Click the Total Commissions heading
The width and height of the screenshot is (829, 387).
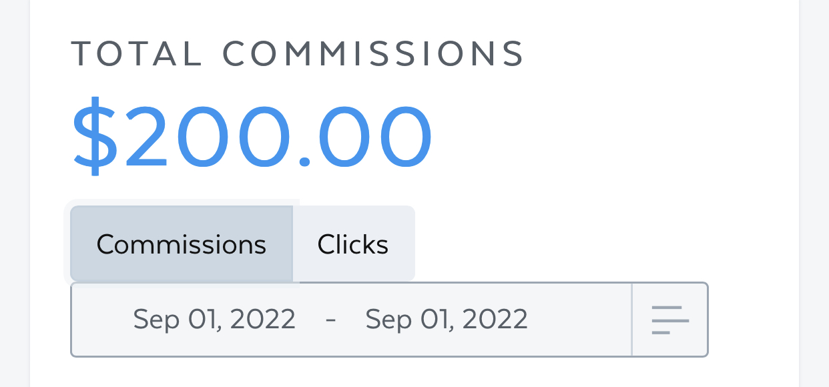[x=298, y=53]
